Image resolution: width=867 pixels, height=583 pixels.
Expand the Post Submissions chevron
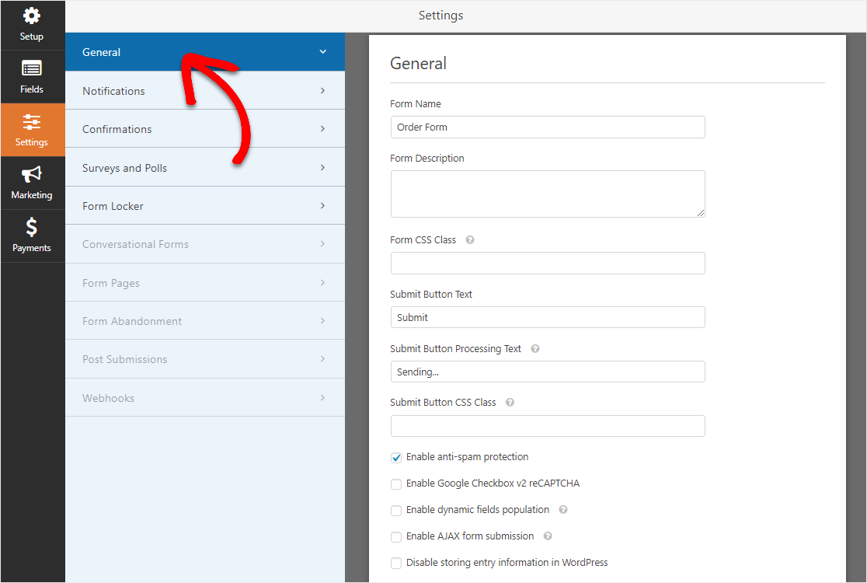323,359
